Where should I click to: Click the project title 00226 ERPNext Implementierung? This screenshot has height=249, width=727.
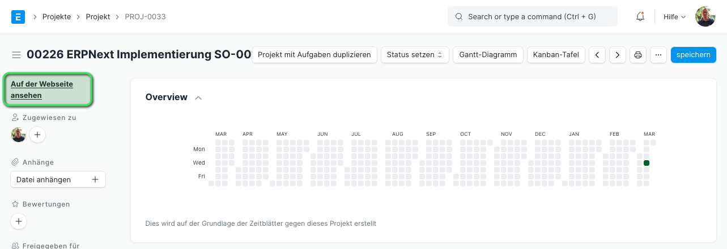[x=138, y=55]
